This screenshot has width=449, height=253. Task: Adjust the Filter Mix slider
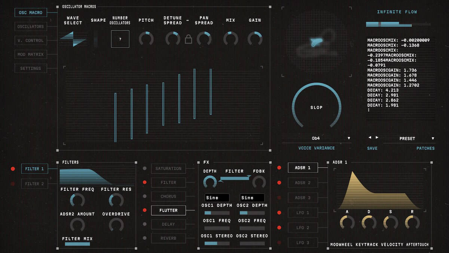point(77,244)
